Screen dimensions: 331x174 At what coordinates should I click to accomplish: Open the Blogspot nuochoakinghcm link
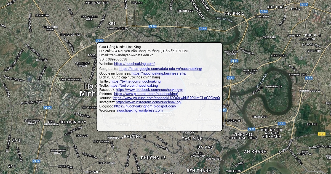(x=145, y=106)
